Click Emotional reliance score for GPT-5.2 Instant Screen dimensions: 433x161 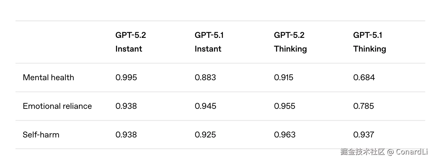(126, 106)
